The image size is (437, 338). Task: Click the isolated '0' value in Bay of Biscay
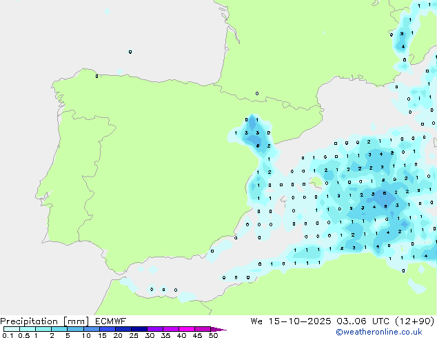pos(130,52)
